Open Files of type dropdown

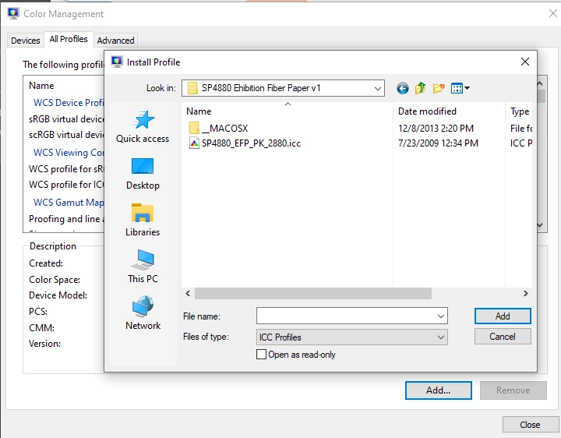point(352,337)
